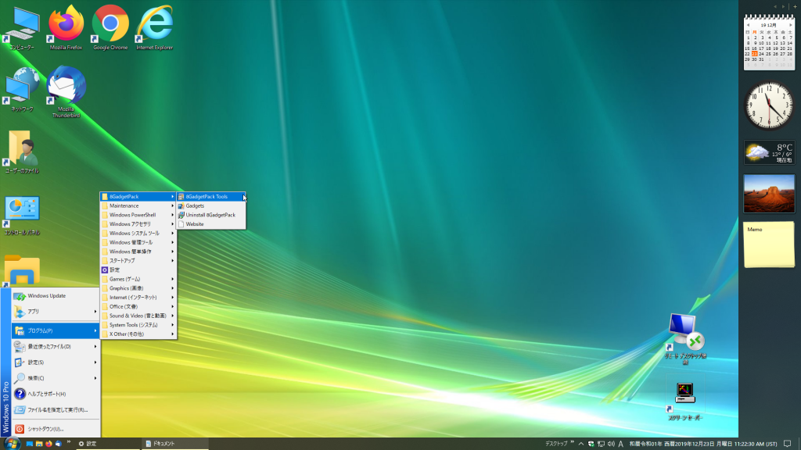
Task: Click the analog clock gadget
Action: click(x=769, y=105)
